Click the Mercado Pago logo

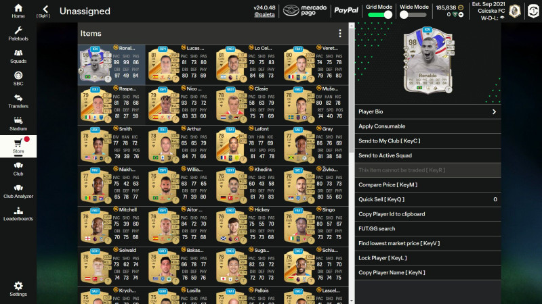304,10
